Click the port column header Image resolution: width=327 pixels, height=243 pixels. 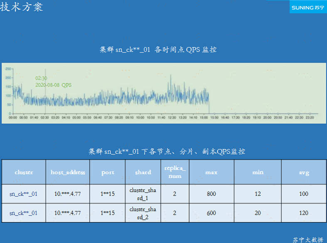pos(108,172)
